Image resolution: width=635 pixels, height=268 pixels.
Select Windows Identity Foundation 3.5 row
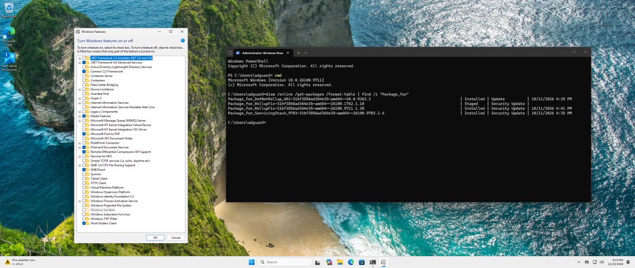pos(112,196)
